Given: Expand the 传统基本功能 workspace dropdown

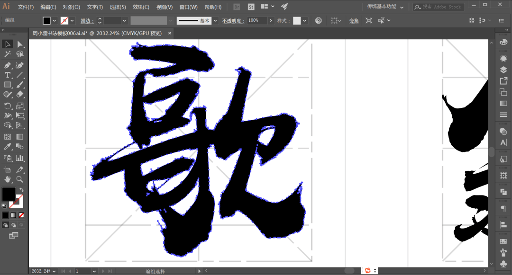Looking at the screenshot, I should click(402, 7).
